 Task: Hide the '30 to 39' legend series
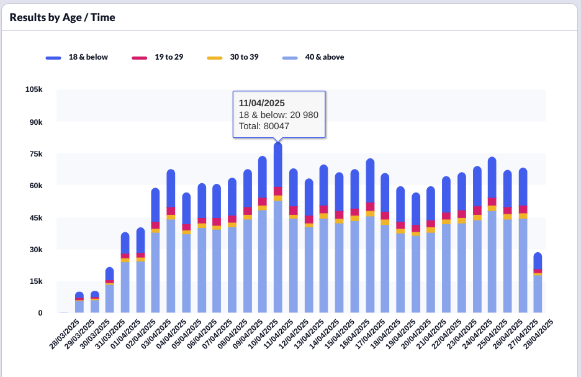point(244,57)
